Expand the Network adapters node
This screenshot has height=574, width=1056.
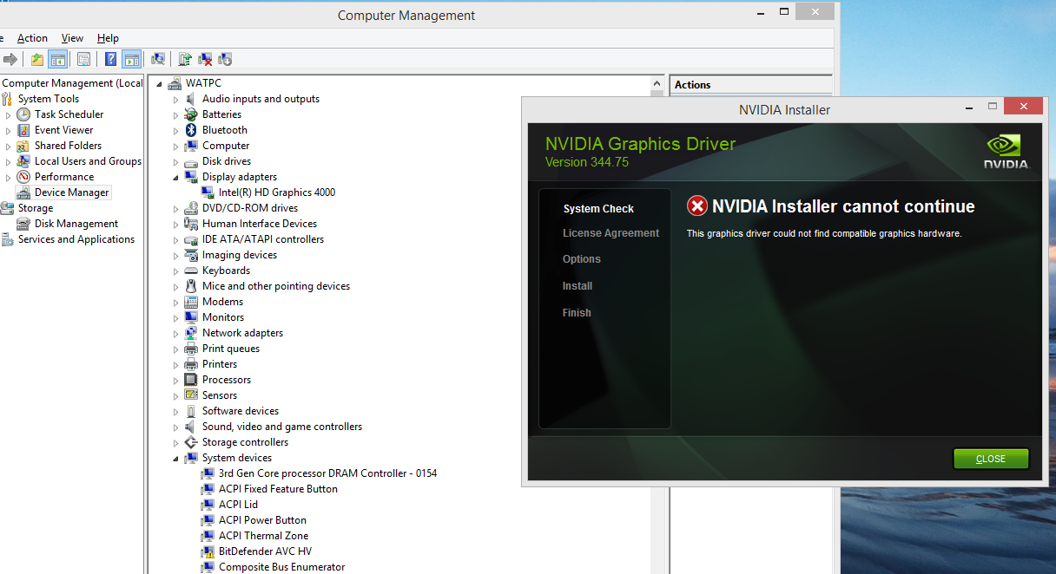coord(175,333)
